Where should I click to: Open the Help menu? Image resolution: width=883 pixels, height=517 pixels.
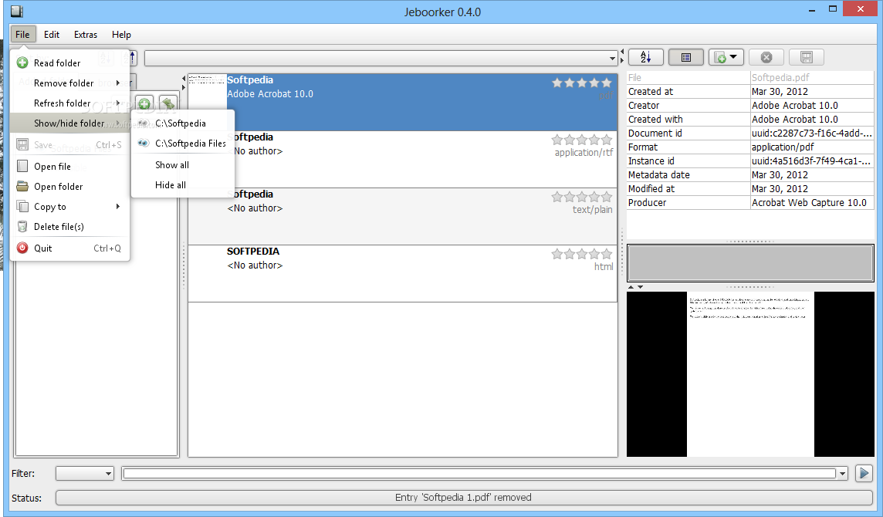[x=121, y=35]
